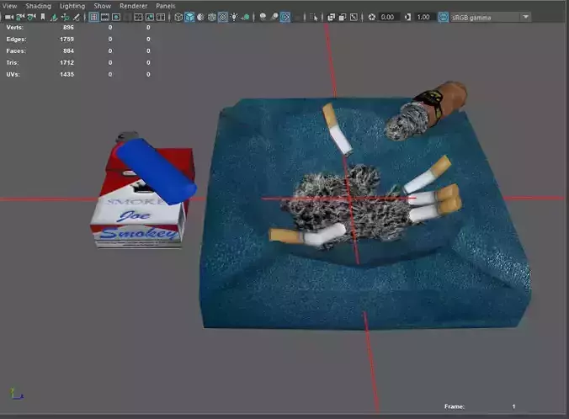Click the Verts count 896
Image resolution: width=569 pixels, height=419 pixels.
(x=68, y=28)
